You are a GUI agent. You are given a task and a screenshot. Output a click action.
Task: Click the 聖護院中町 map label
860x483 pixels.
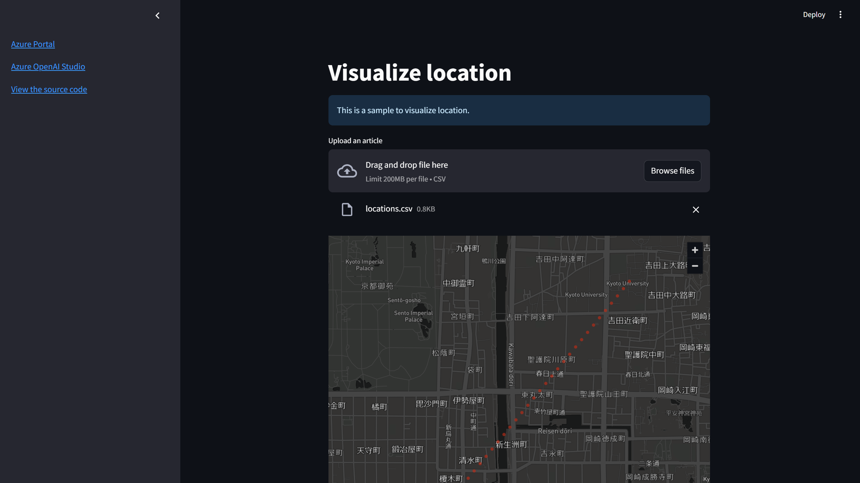pyautogui.click(x=644, y=355)
